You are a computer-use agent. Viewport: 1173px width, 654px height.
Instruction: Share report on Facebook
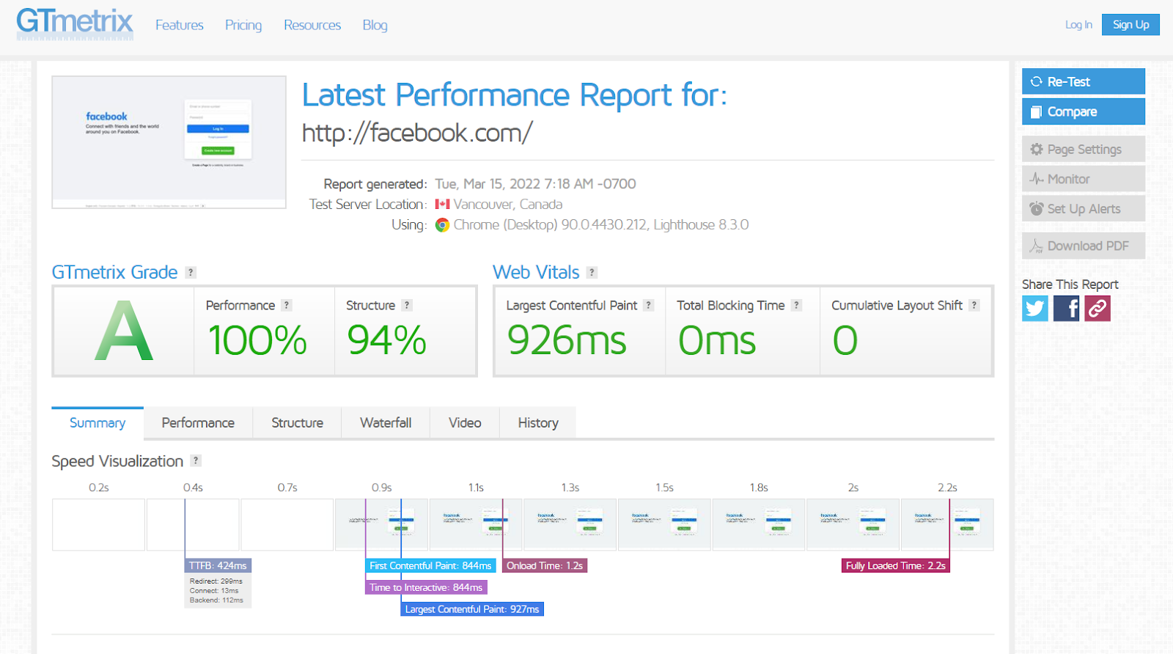1066,309
